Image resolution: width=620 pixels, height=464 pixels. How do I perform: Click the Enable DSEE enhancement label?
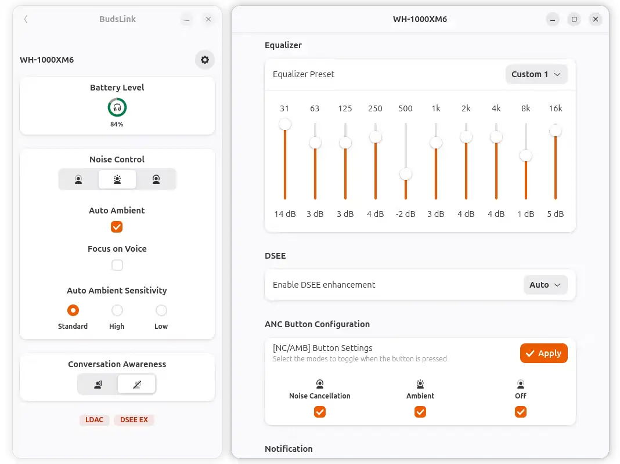324,285
